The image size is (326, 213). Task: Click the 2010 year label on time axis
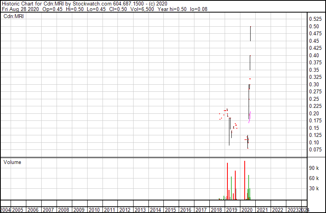pyautogui.click(x=94, y=210)
